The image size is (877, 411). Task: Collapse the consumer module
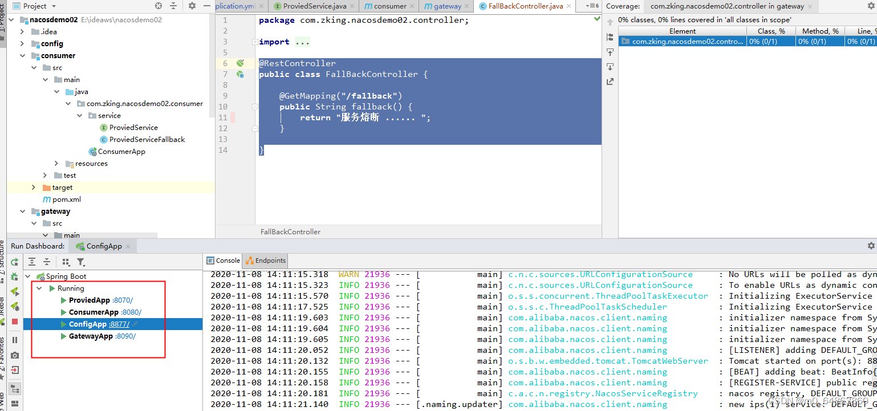(x=23, y=56)
